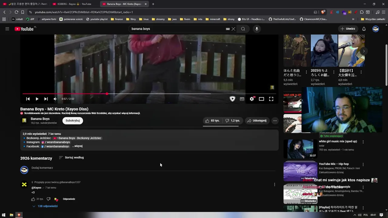Switch to the ICEBERG - Xayoo tab
388x218 pixels.
[75, 4]
